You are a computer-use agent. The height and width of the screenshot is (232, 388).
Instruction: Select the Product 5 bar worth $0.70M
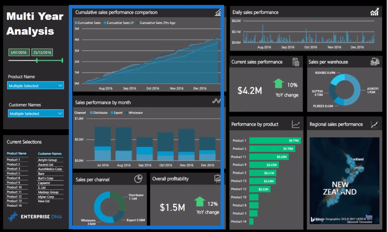[x=272, y=149]
